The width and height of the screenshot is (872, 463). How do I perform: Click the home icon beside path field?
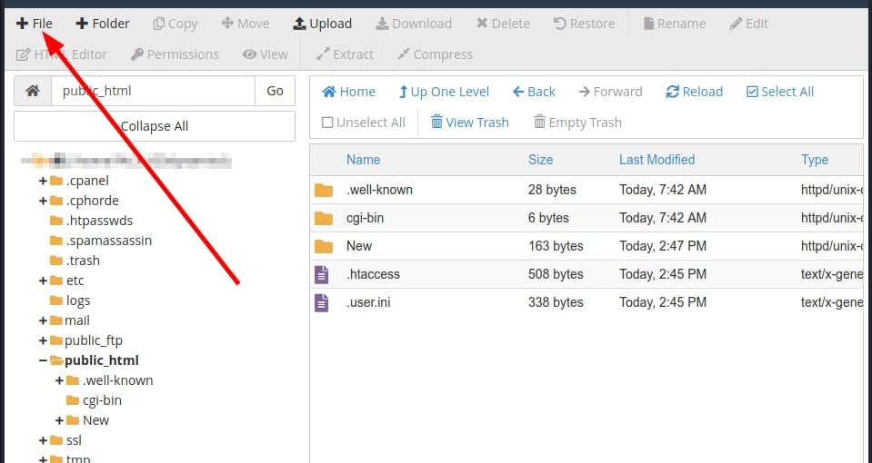point(33,91)
